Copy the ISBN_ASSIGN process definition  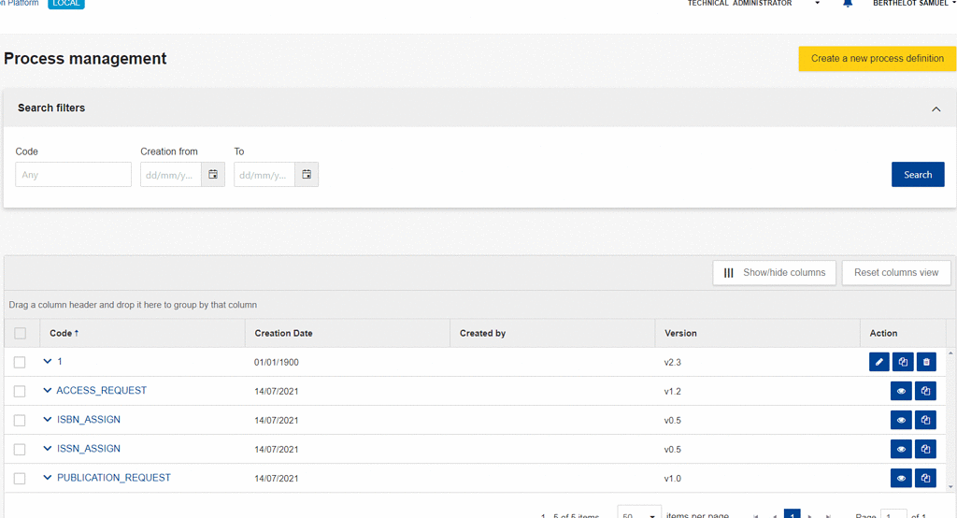coord(925,421)
